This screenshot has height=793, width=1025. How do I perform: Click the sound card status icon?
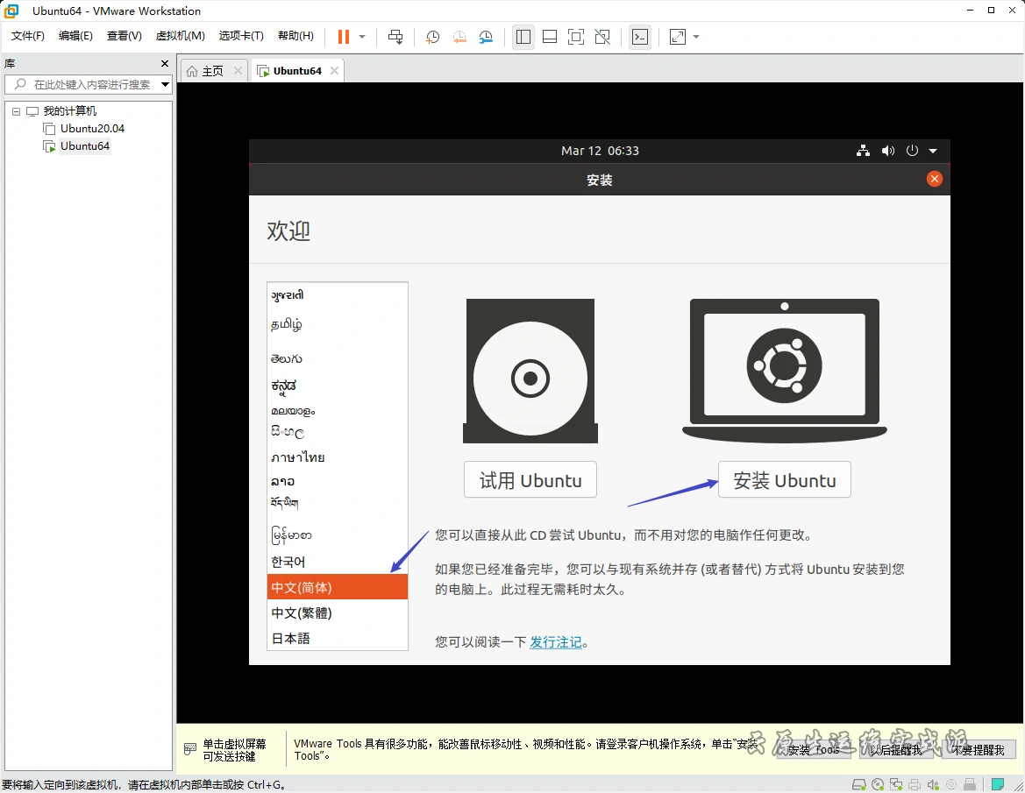coord(933,784)
